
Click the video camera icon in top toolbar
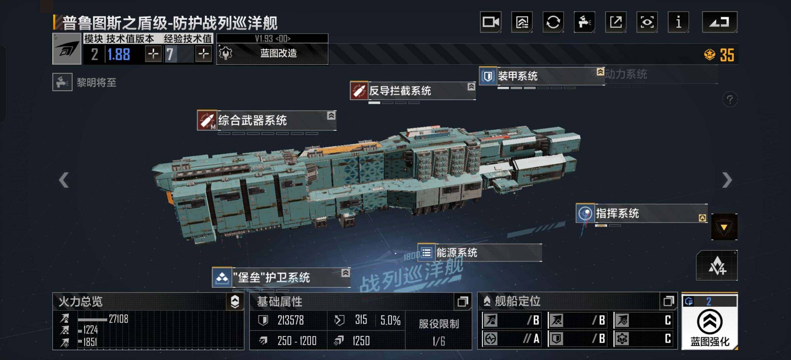[491, 22]
